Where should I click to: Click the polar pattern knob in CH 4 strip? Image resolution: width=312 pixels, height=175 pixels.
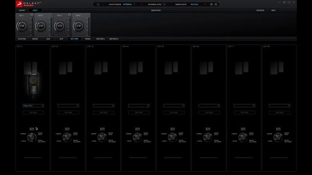pyautogui.click(x=137, y=137)
